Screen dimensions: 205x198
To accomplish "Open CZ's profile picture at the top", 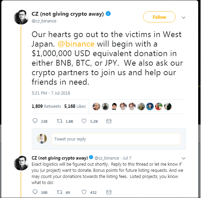I will (21, 17).
